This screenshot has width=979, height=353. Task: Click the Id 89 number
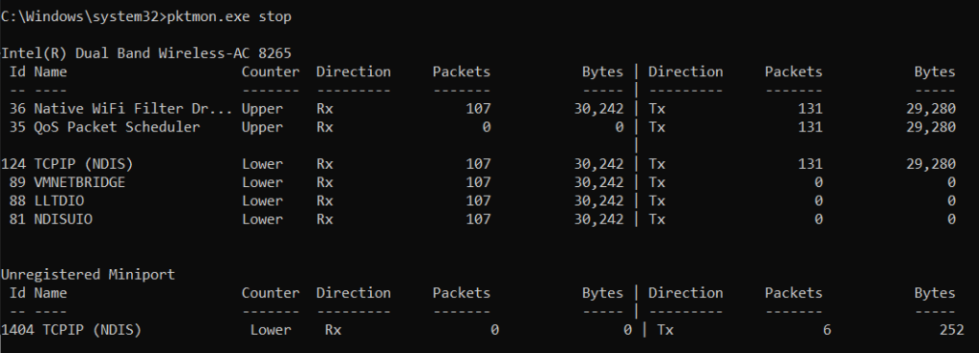click(x=17, y=182)
